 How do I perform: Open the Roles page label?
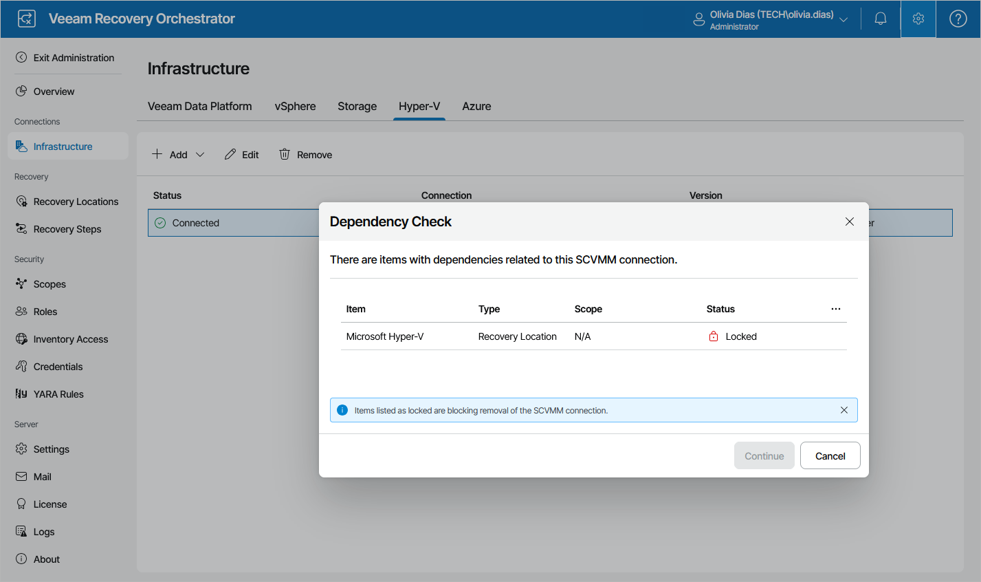[45, 312]
